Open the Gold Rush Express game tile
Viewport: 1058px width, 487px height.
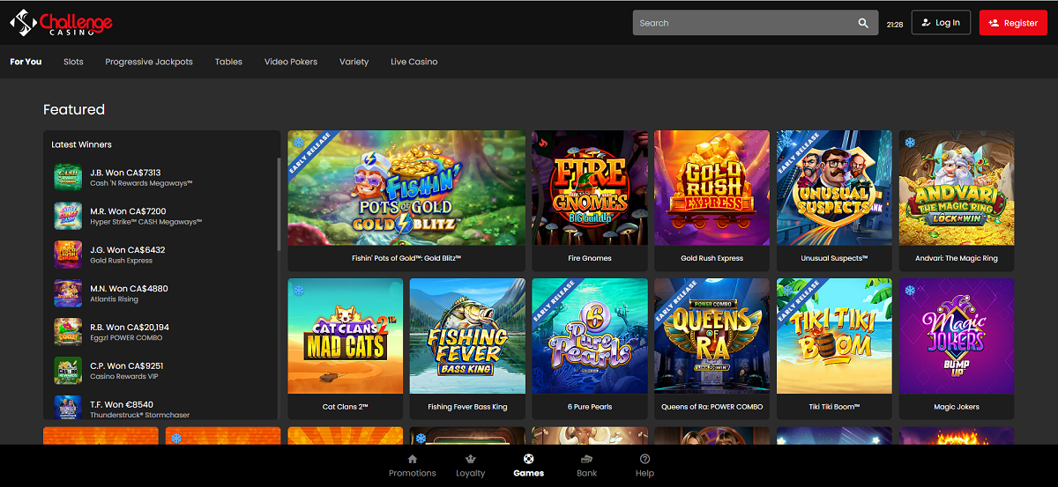712,201
